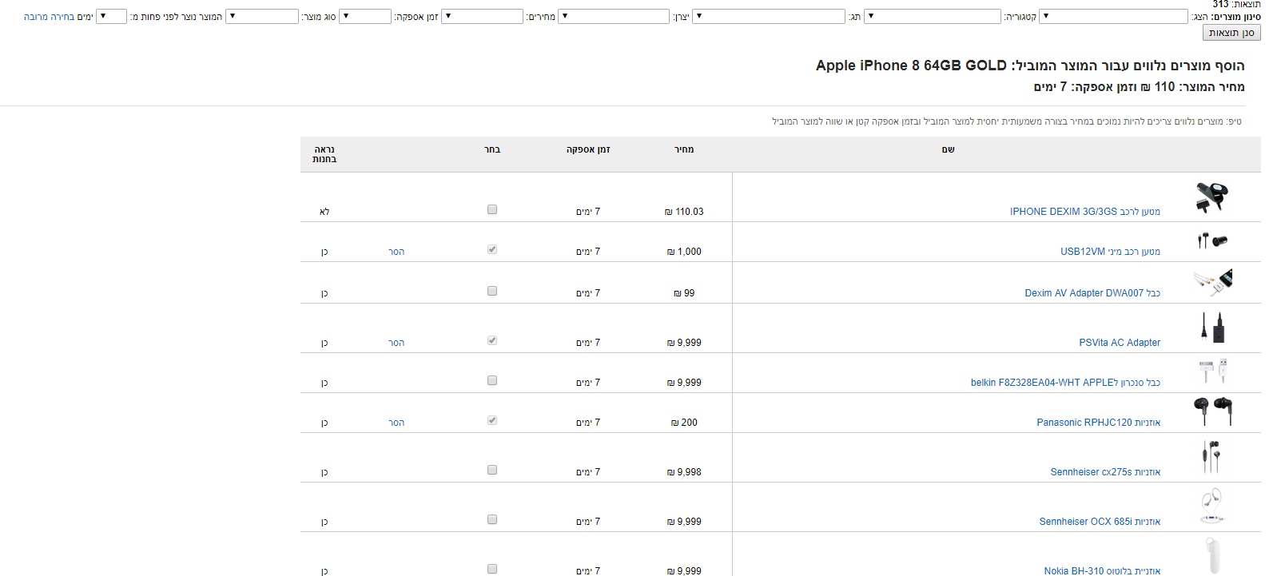Click the tip text about accessory products
The image size is (1277, 576).
coord(1007,121)
